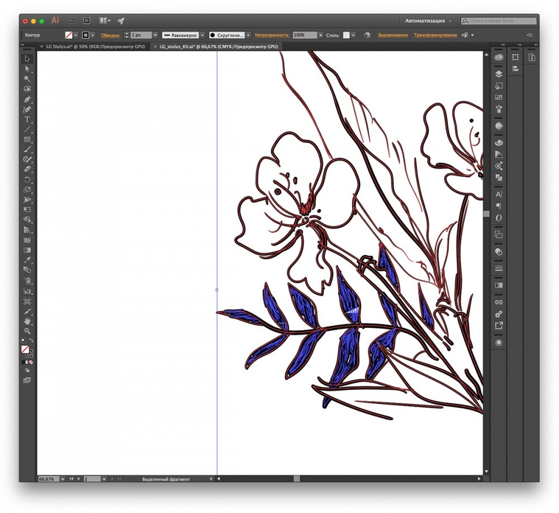Set paint mode to Color
The image size is (559, 513).
coord(23,362)
